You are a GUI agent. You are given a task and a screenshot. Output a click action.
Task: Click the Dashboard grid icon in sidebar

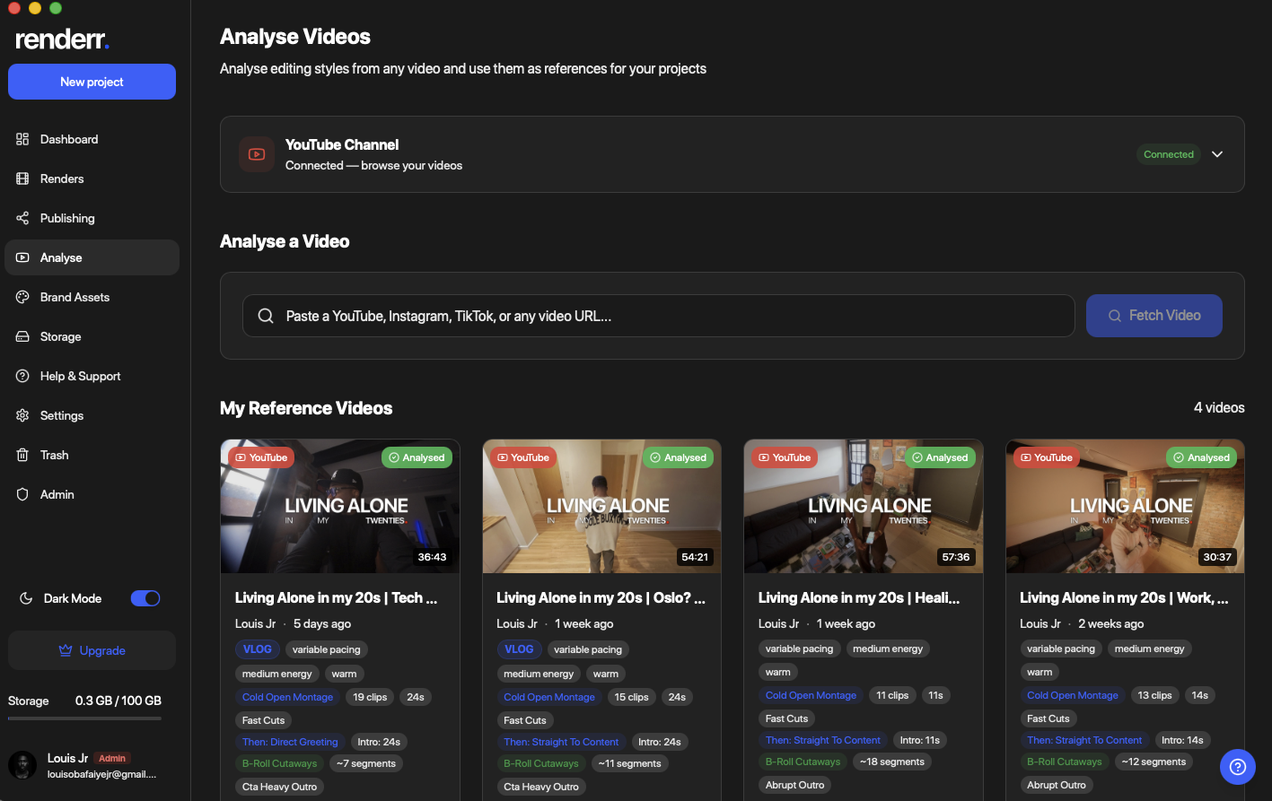point(22,139)
